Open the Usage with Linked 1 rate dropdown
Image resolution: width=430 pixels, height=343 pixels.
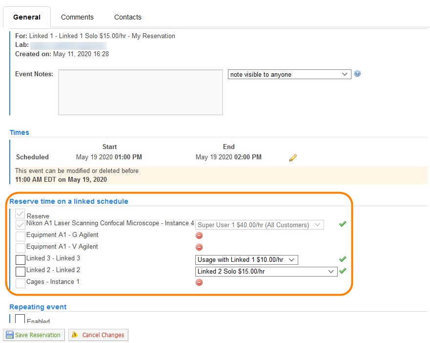pyautogui.click(x=246, y=260)
